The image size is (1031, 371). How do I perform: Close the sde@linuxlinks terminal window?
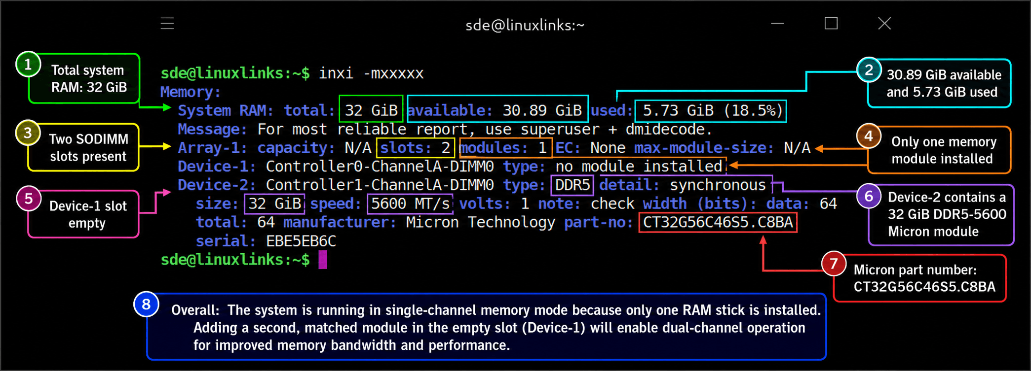coord(884,23)
